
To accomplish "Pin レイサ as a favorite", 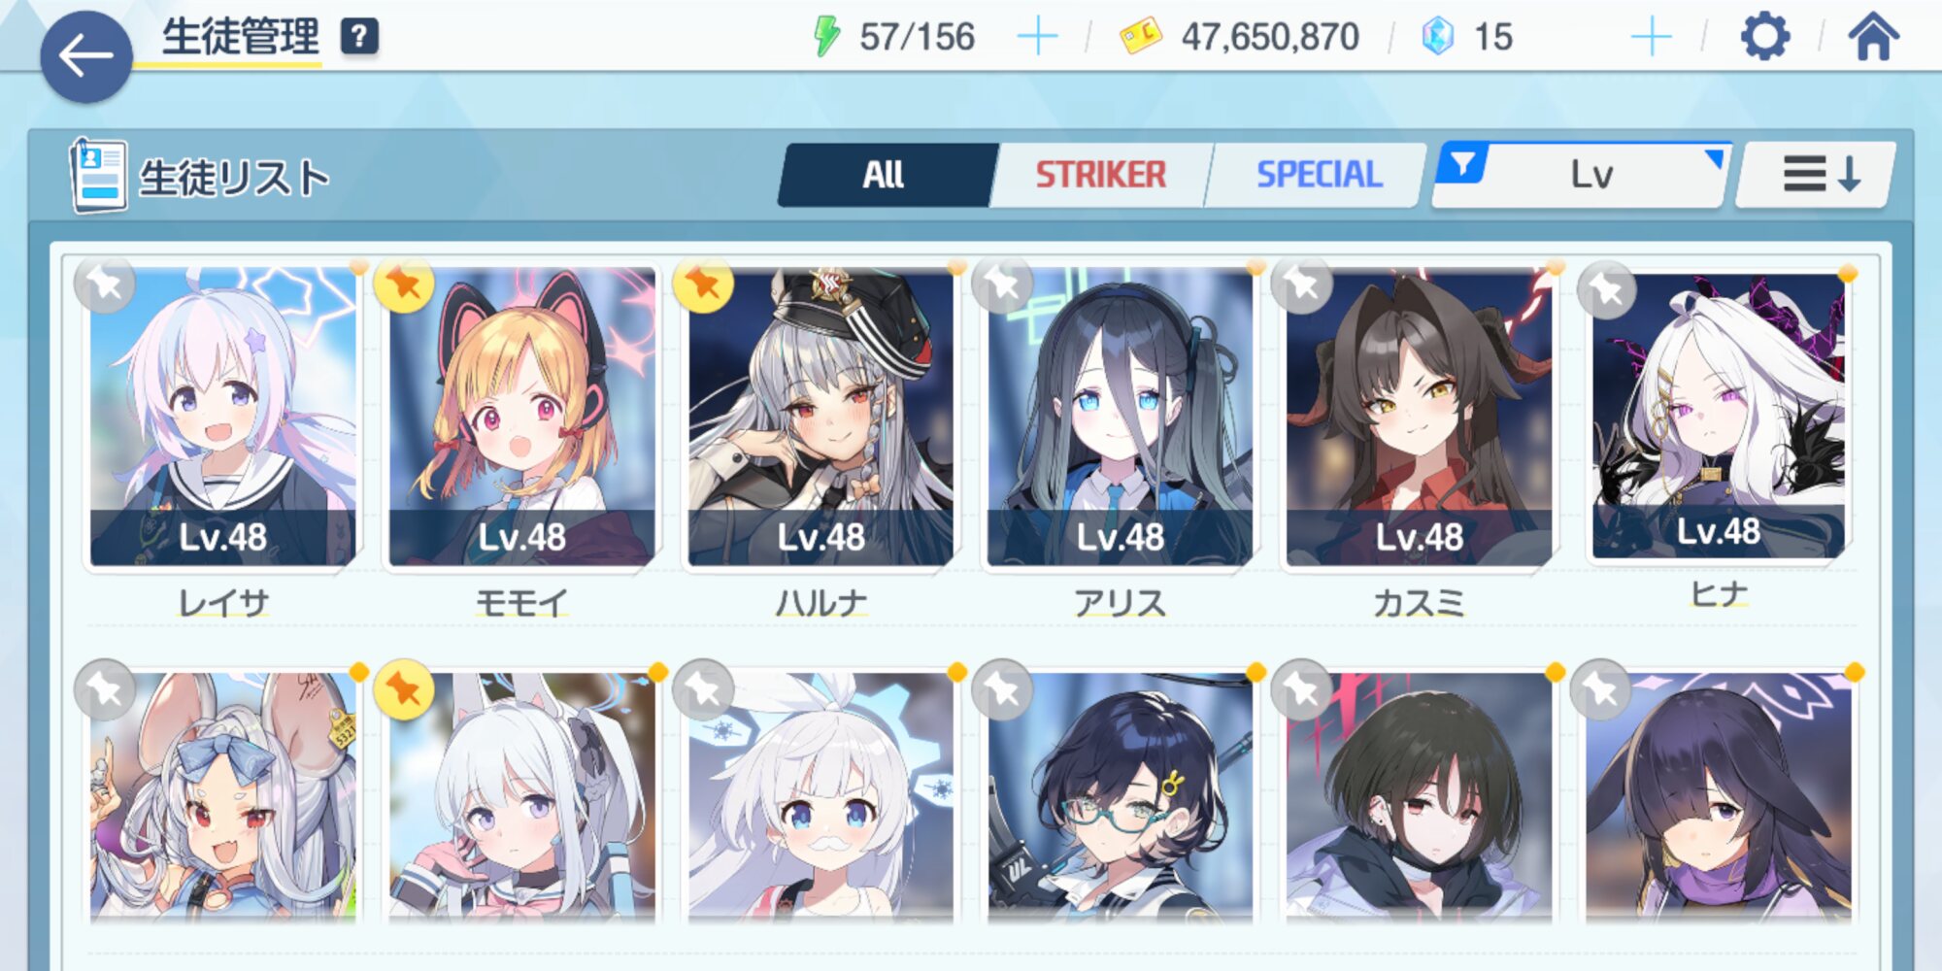I will (105, 285).
